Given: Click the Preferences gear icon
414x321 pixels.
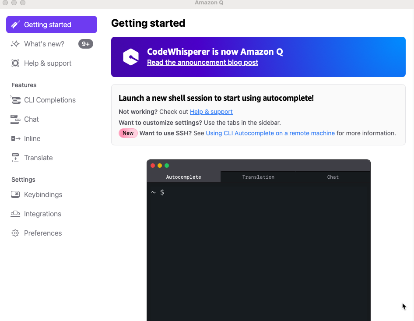Looking at the screenshot, I should 15,233.
